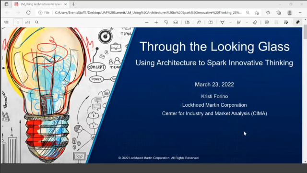Open a new browser tab
307x173 pixels.
click(73, 4)
